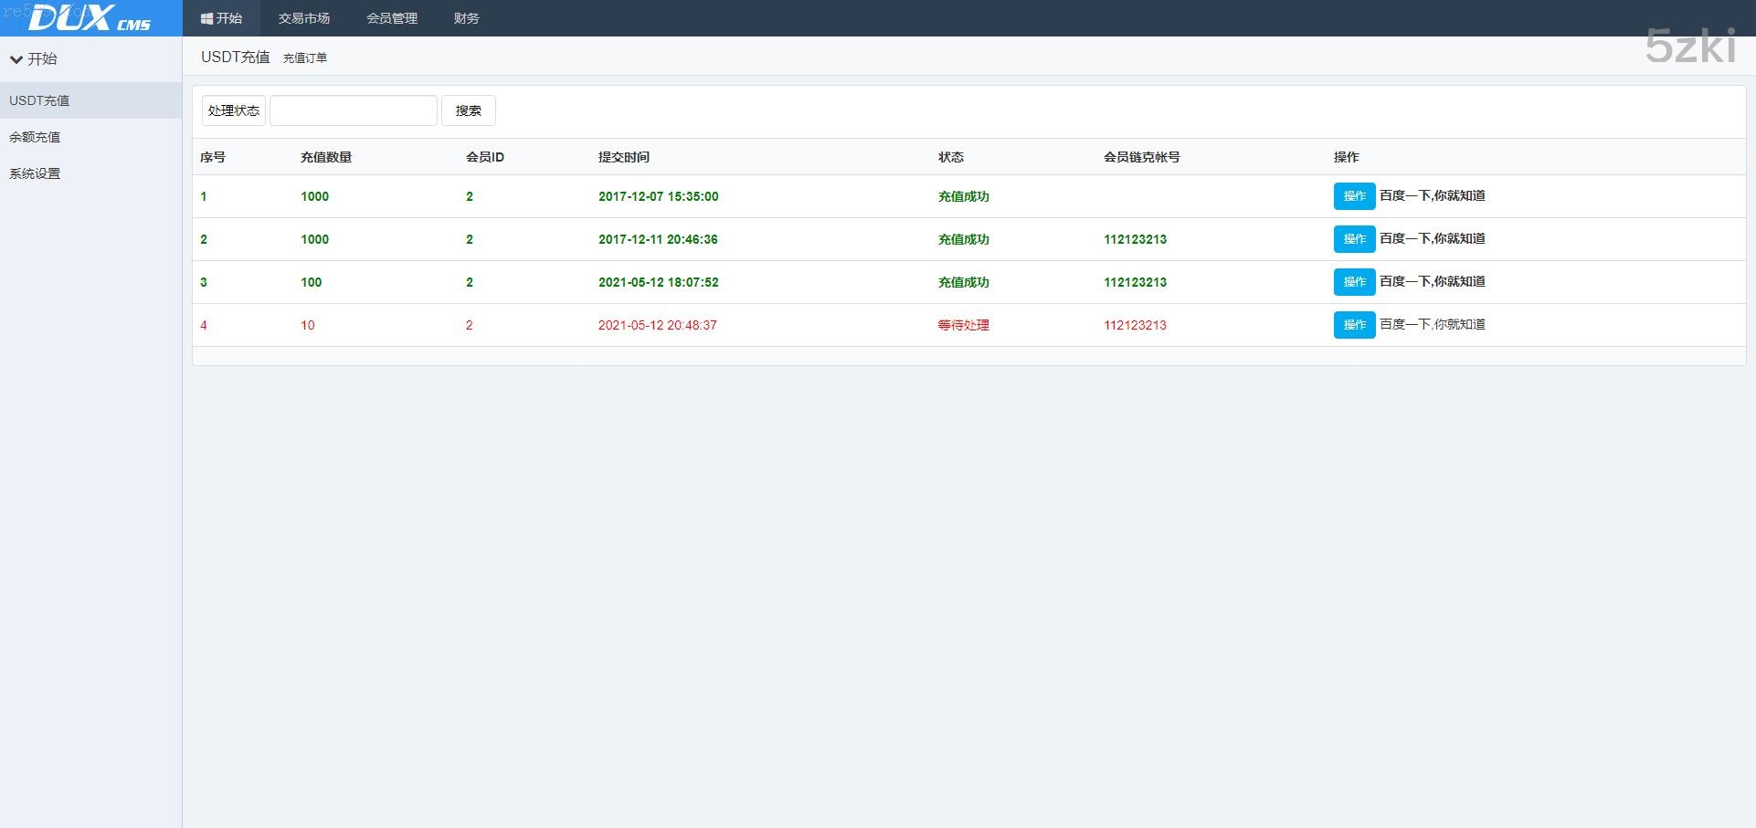Open the 财务 top menu
This screenshot has width=1756, height=828.
point(466,18)
